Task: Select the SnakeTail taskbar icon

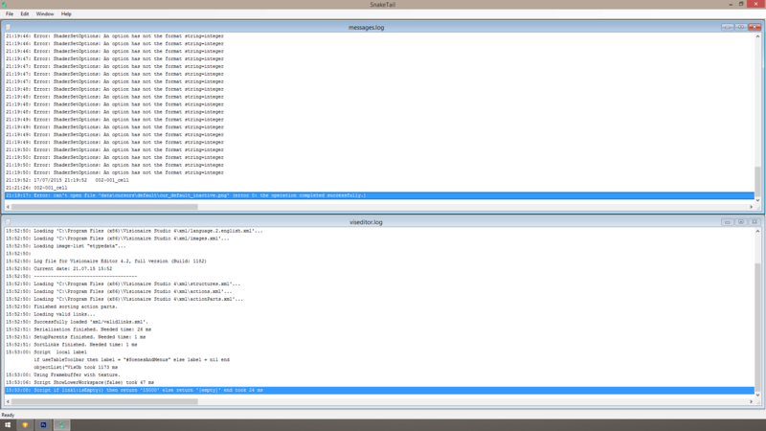Action: tap(62, 423)
